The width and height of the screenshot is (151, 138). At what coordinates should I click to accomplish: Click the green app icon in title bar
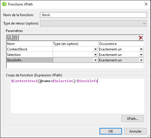[x=4, y=4]
